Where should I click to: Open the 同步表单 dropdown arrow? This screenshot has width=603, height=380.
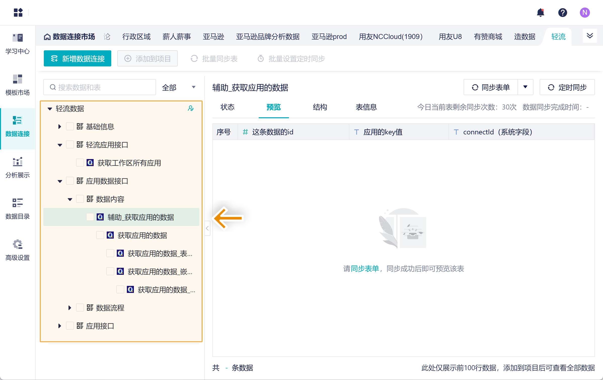click(525, 87)
